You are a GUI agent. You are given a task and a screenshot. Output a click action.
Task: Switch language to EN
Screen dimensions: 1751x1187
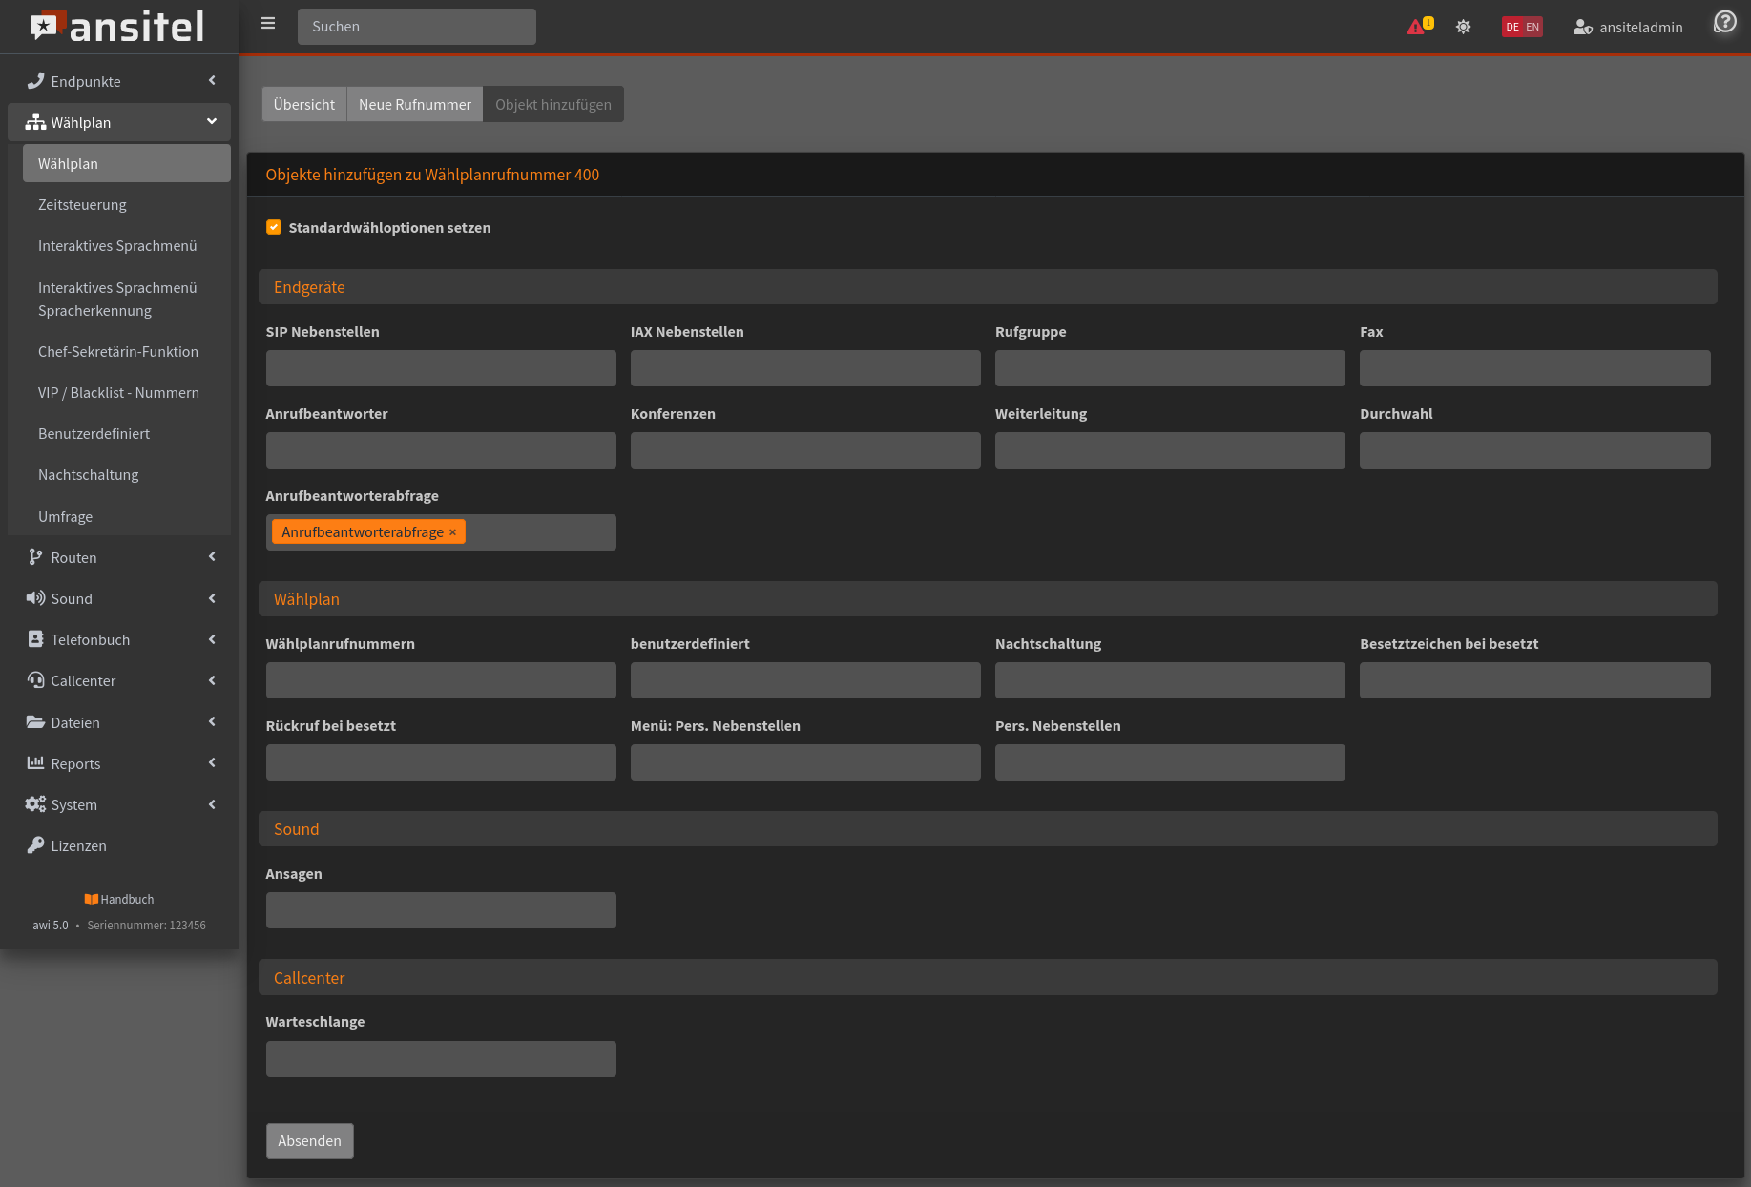(x=1532, y=27)
